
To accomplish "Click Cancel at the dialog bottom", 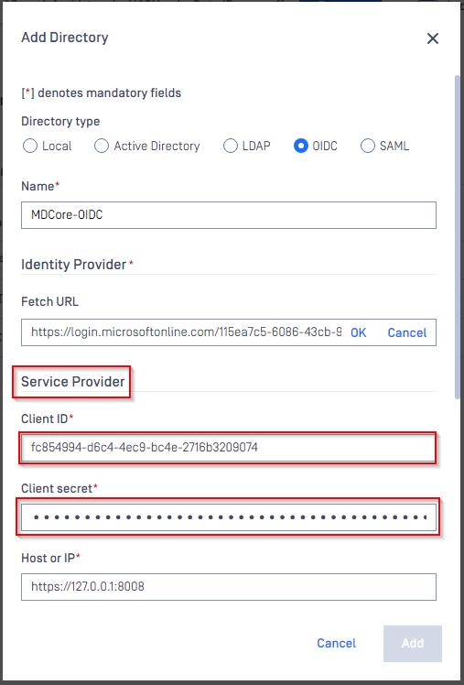I will click(x=336, y=643).
